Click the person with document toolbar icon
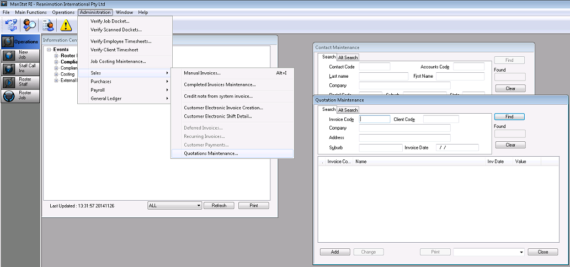Screen dimensions: 570x267 pos(49,25)
